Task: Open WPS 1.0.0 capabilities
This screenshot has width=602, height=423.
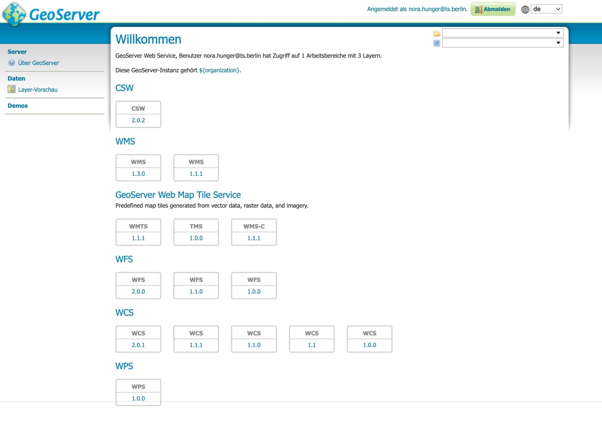Action: pyautogui.click(x=138, y=398)
